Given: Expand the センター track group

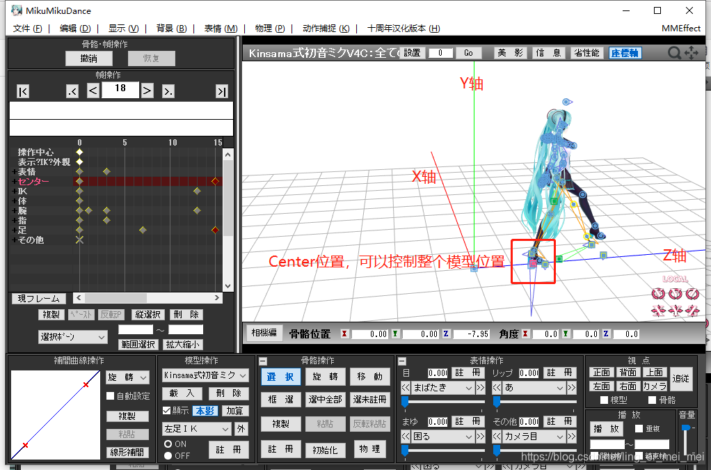Looking at the screenshot, I should [x=15, y=182].
